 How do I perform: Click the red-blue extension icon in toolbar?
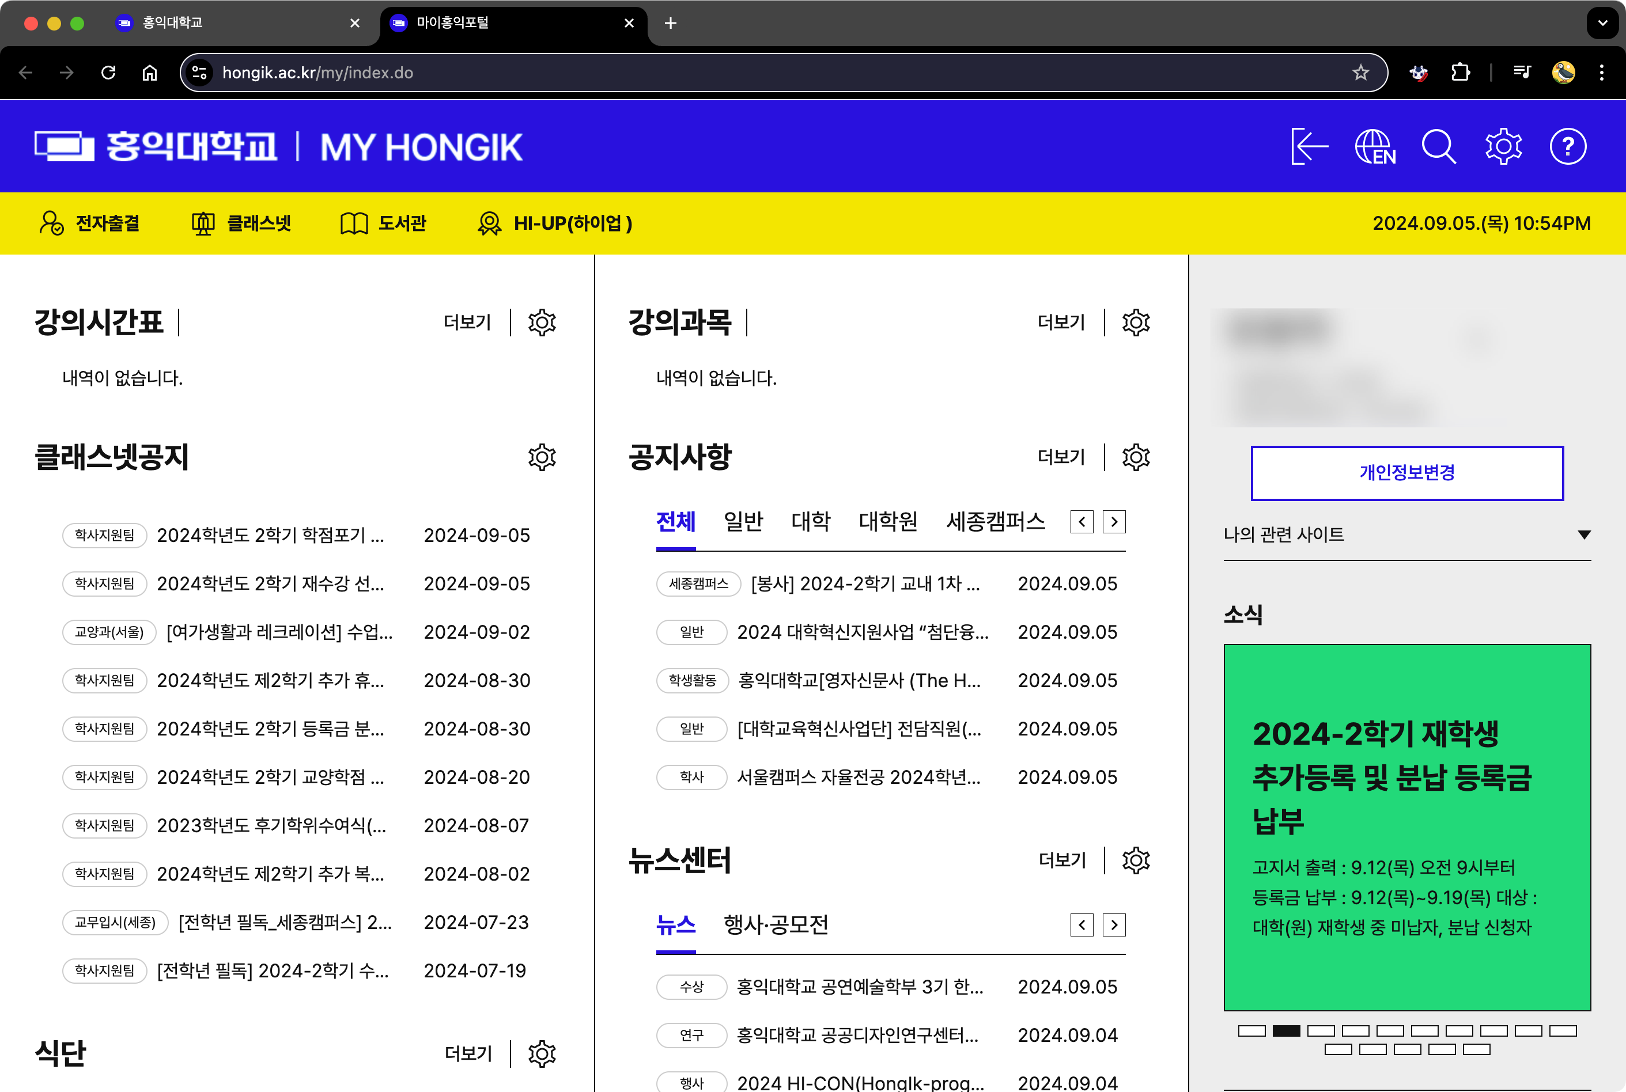coord(1419,73)
